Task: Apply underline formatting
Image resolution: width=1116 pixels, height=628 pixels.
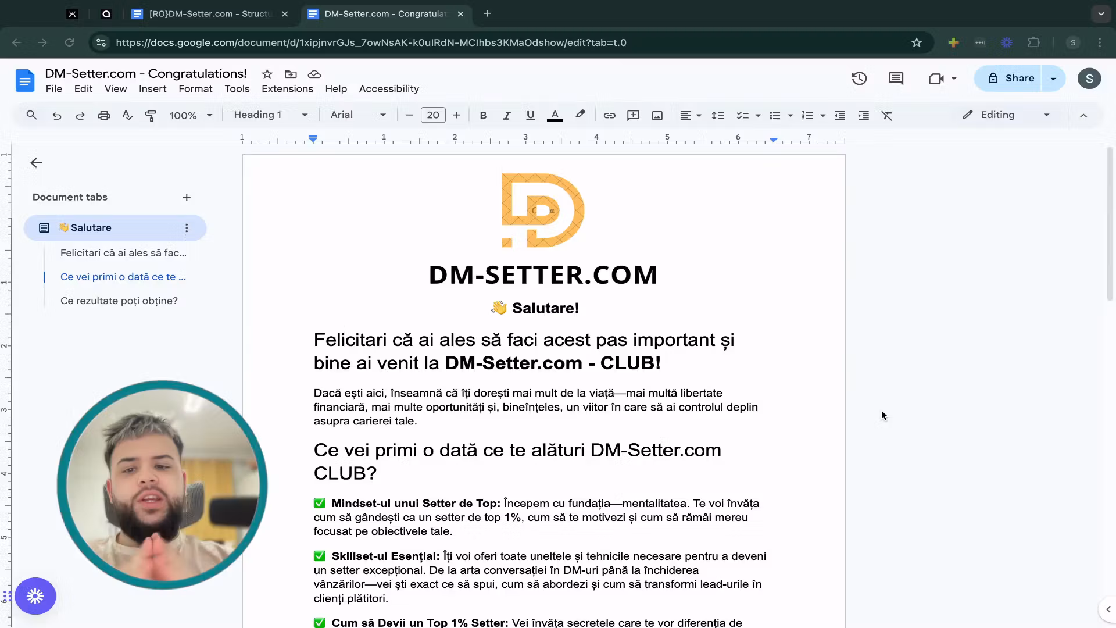Action: pos(530,115)
